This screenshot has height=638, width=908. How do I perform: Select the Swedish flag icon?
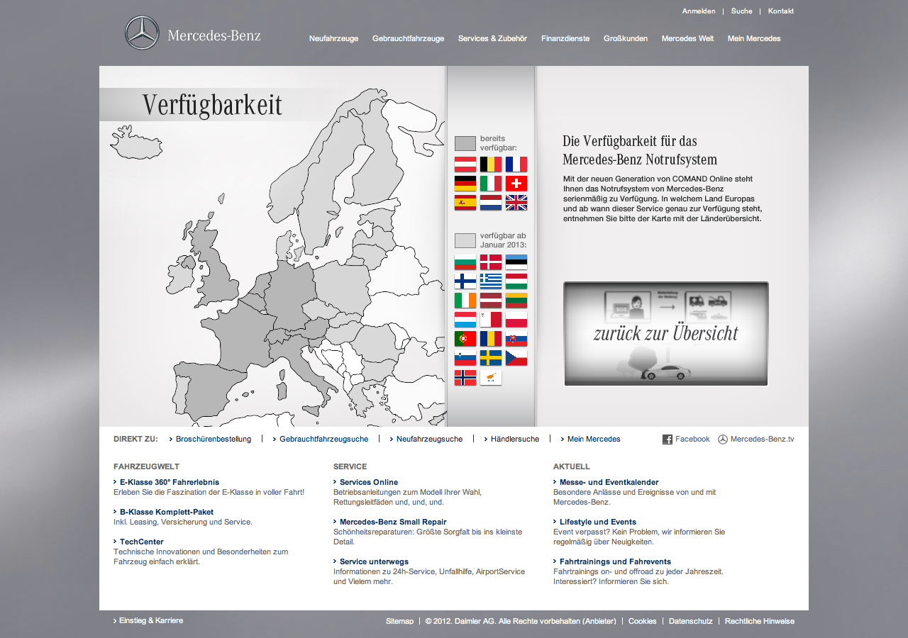[x=491, y=358]
